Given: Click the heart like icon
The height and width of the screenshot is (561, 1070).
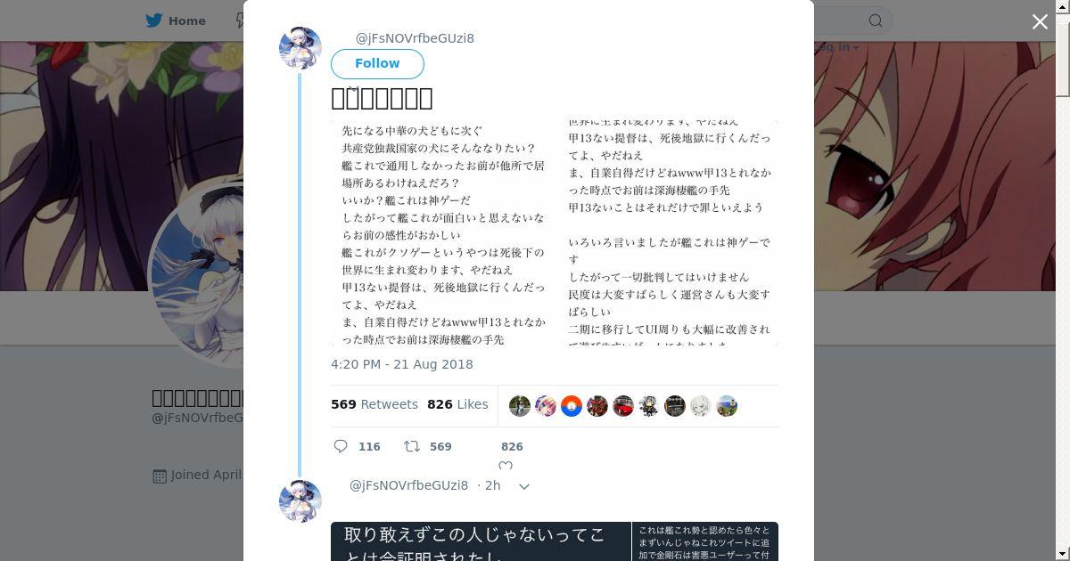Looking at the screenshot, I should [x=506, y=466].
